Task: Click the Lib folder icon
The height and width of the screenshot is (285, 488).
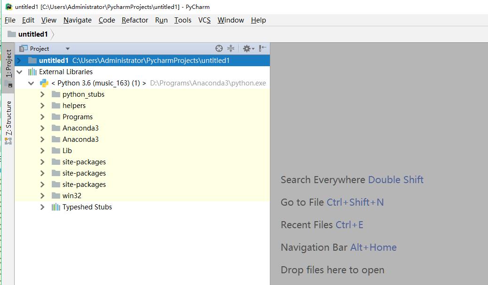Action: point(55,150)
